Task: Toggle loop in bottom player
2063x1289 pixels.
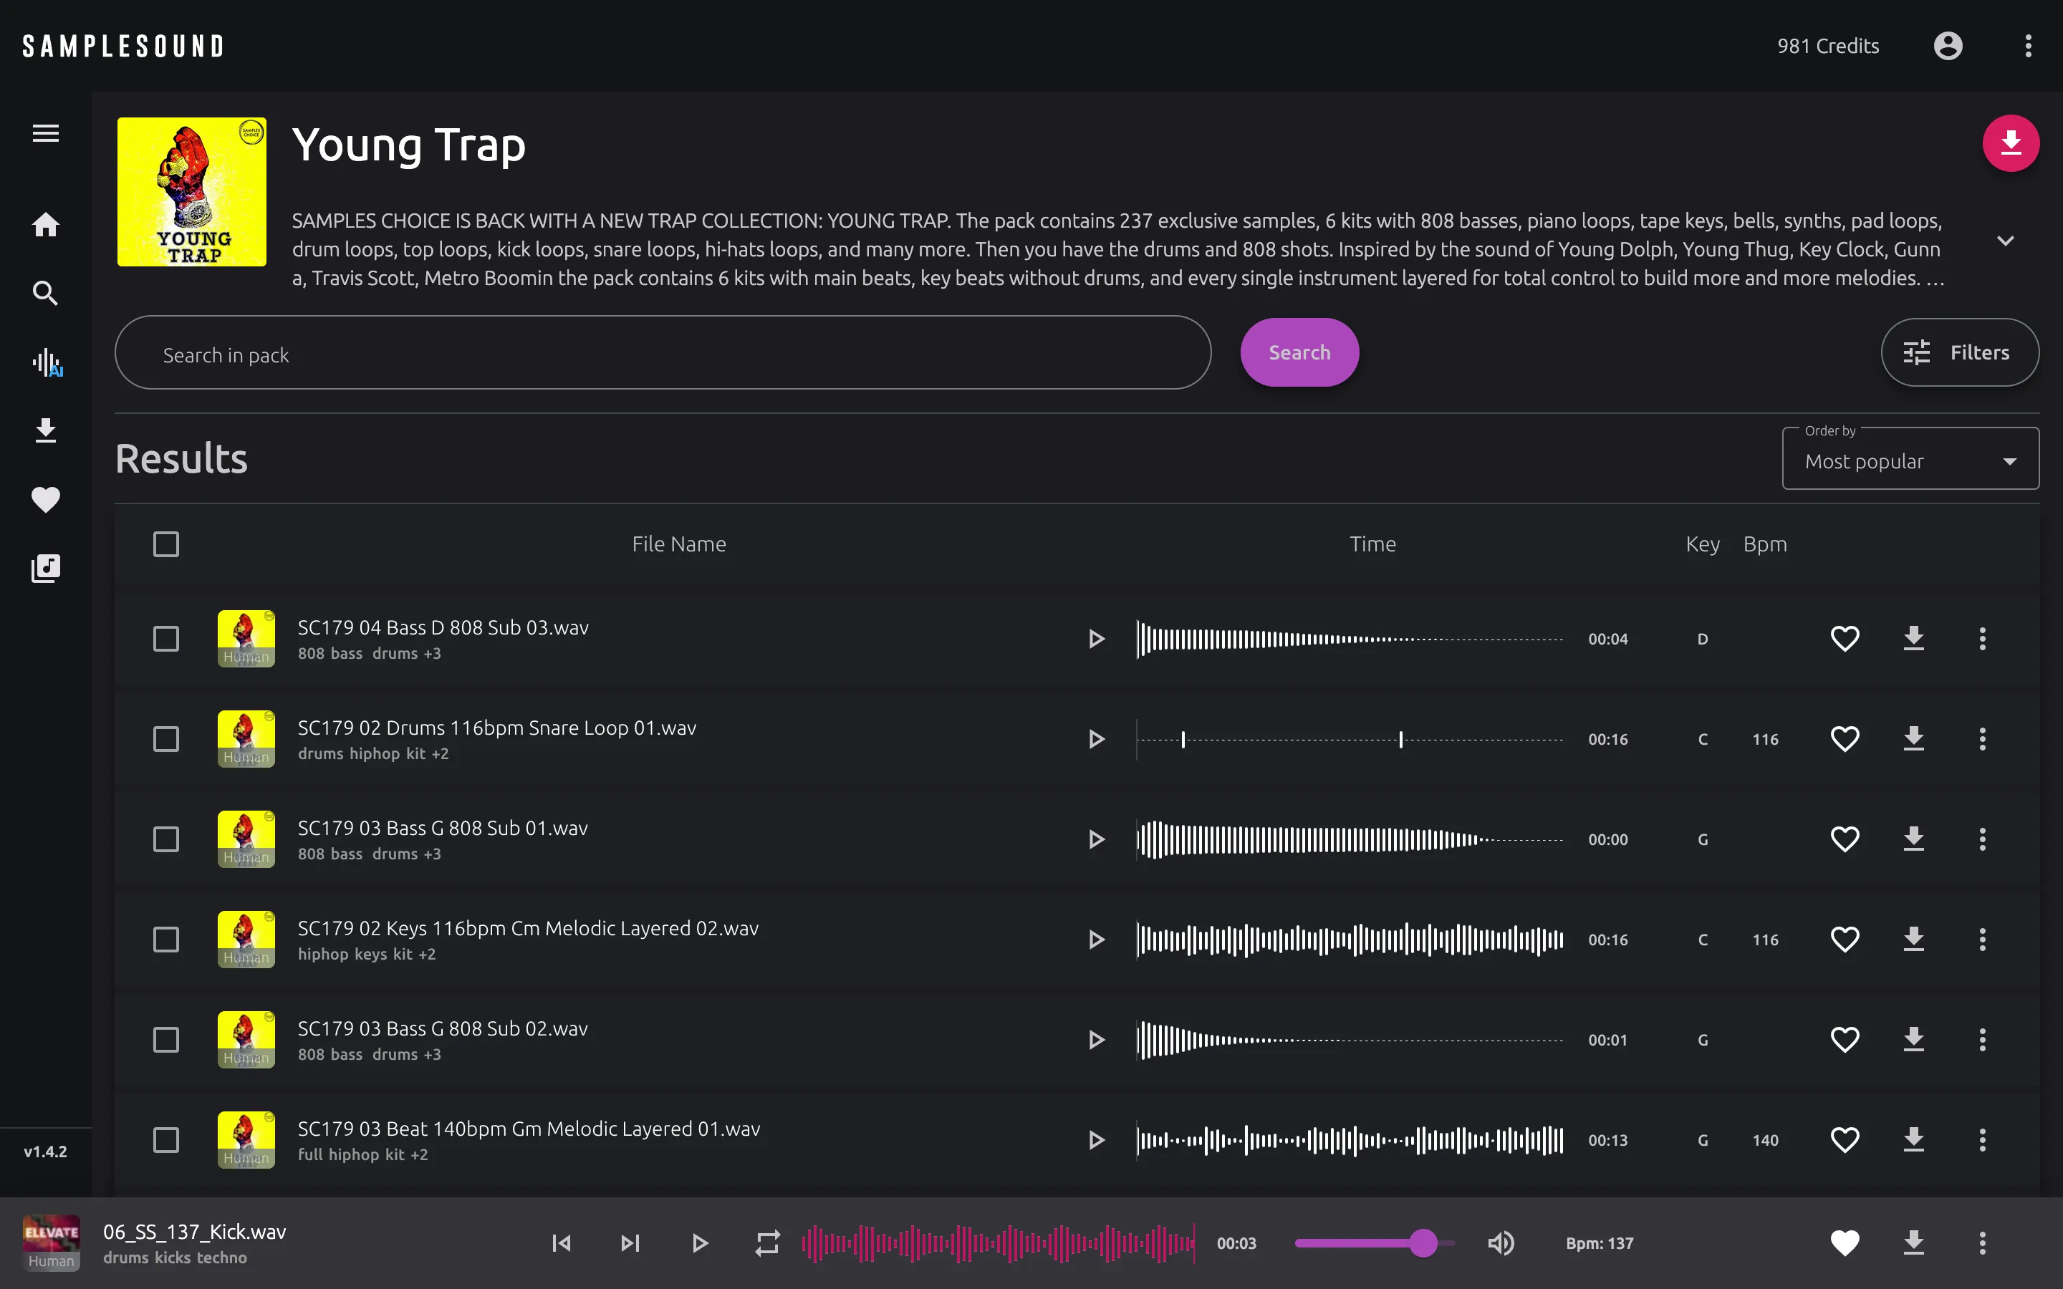Action: point(767,1243)
